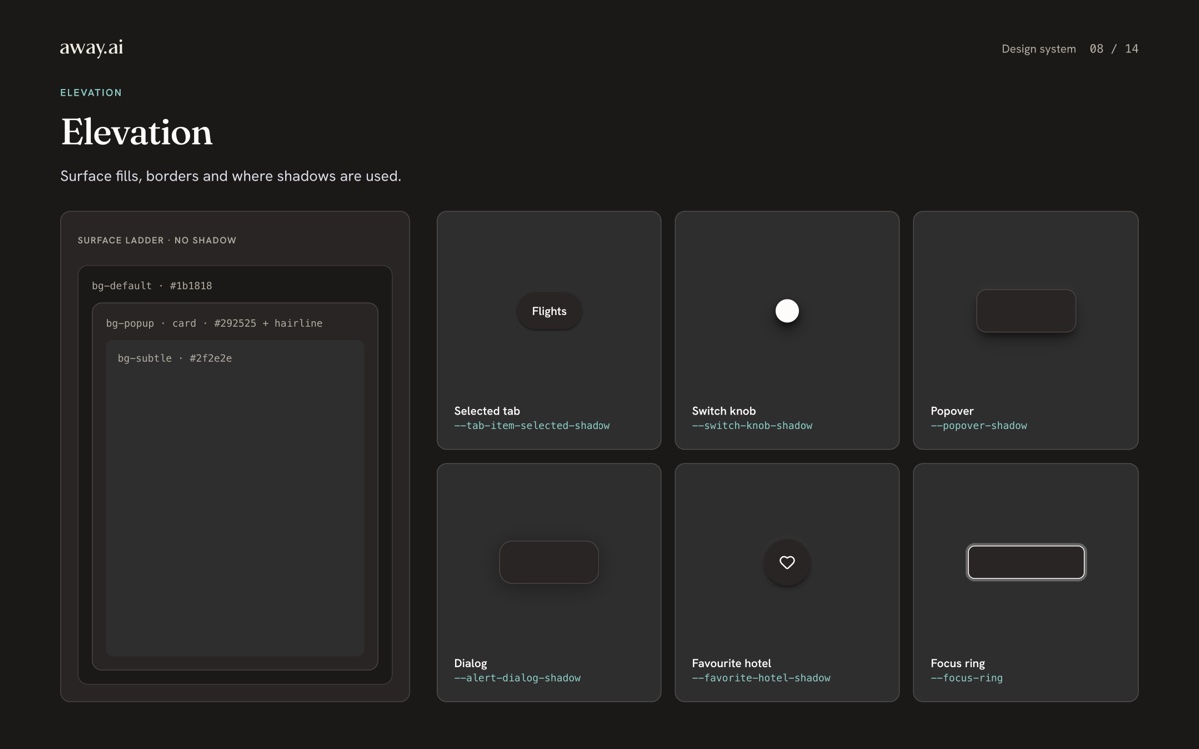Click the away.ai logo
This screenshot has width=1199, height=749.
click(x=91, y=48)
